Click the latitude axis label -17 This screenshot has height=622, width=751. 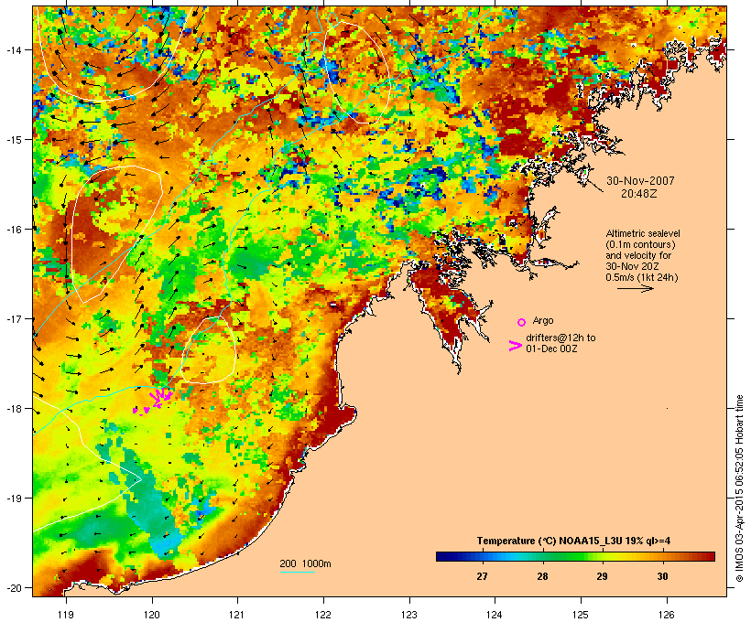(x=14, y=319)
